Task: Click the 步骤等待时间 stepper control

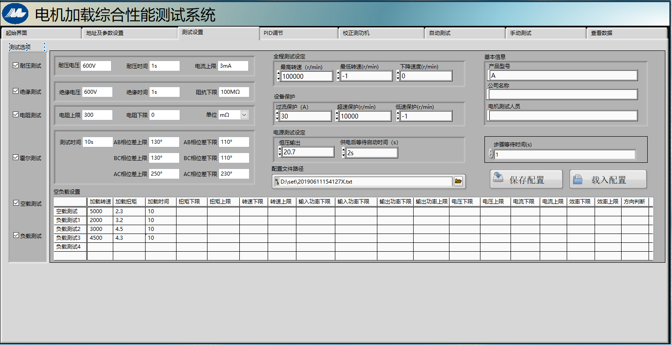Action: [491, 154]
